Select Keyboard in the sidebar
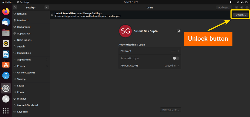250x117 pixels. [x=31, y=112]
